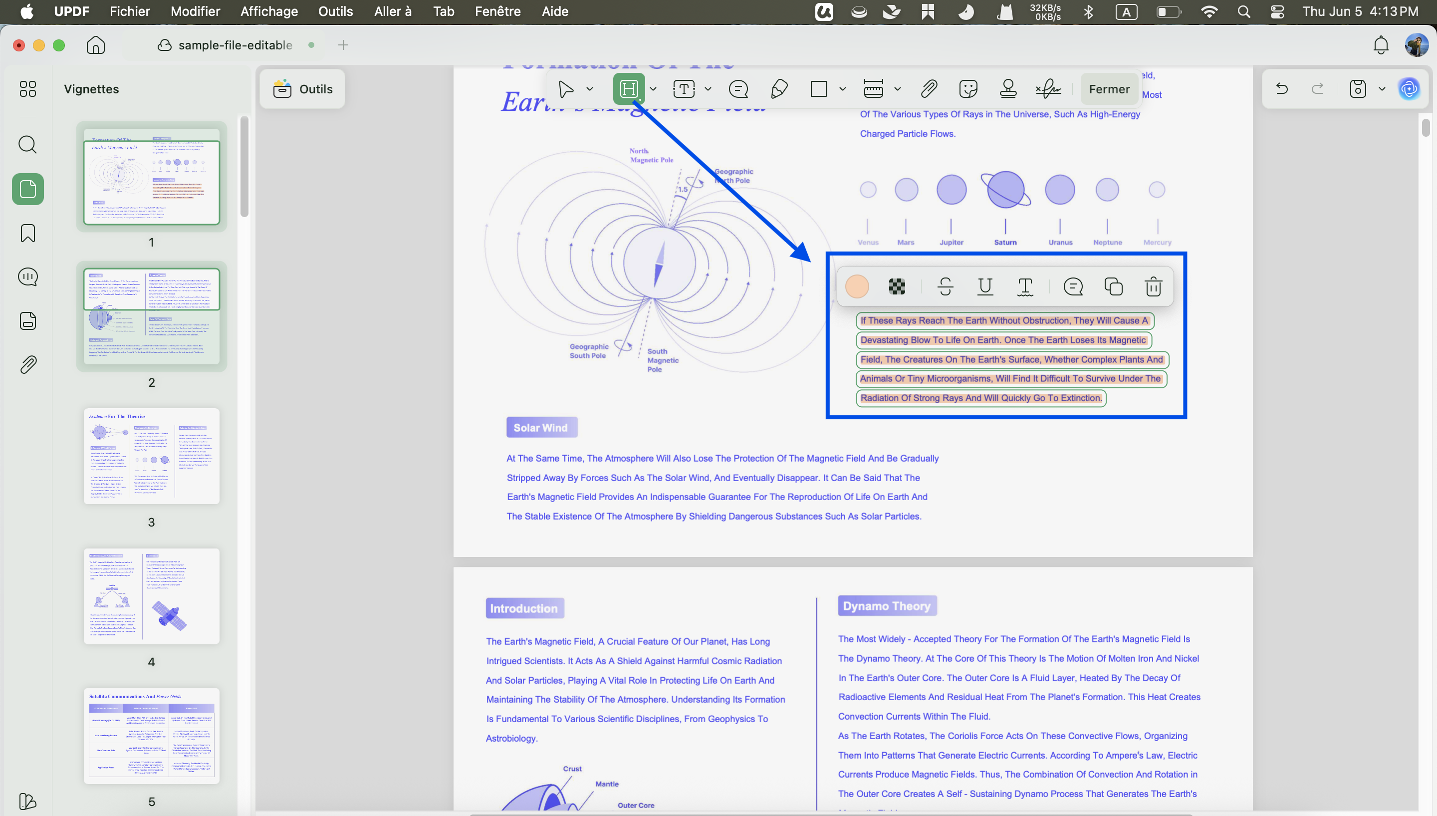
Task: Open the Fichier menu
Action: click(x=129, y=11)
